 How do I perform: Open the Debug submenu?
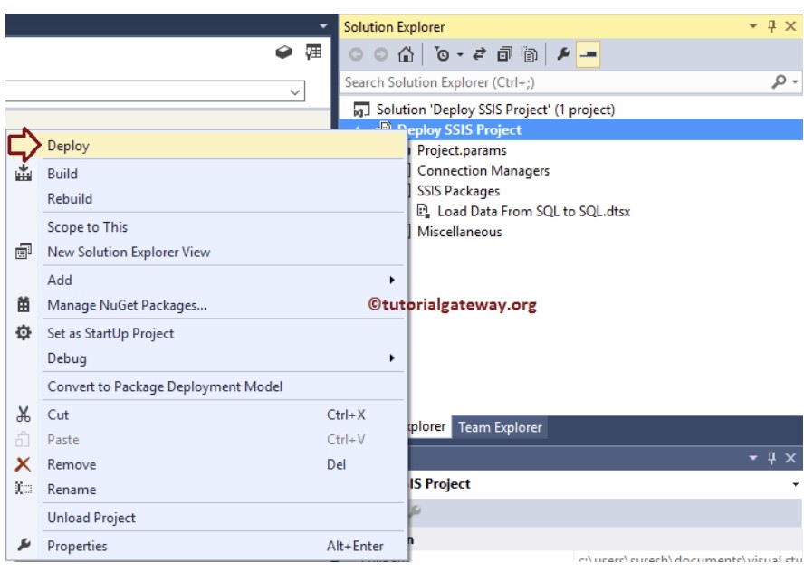tap(225, 358)
